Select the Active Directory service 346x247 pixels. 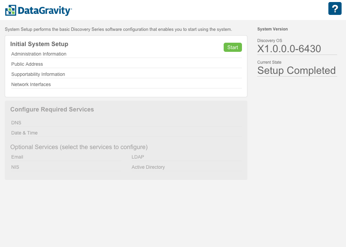pyautogui.click(x=148, y=167)
